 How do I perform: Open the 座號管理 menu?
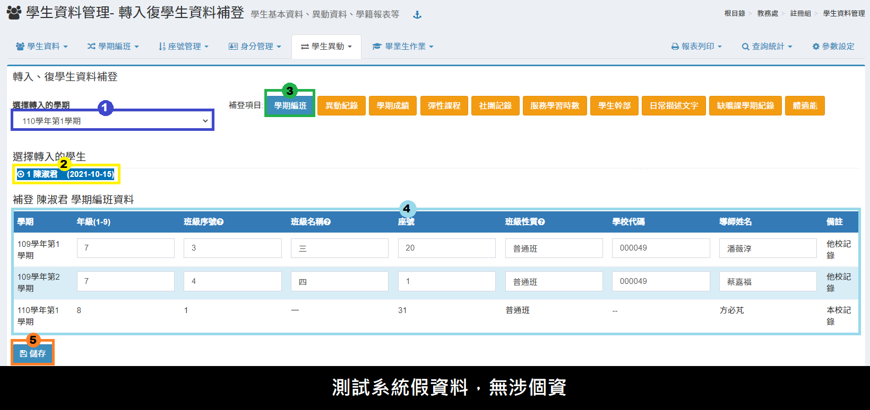click(x=184, y=47)
